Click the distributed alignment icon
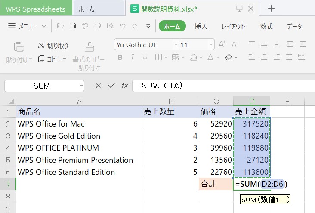The image size is (315, 213). pyautogui.click(x=302, y=57)
